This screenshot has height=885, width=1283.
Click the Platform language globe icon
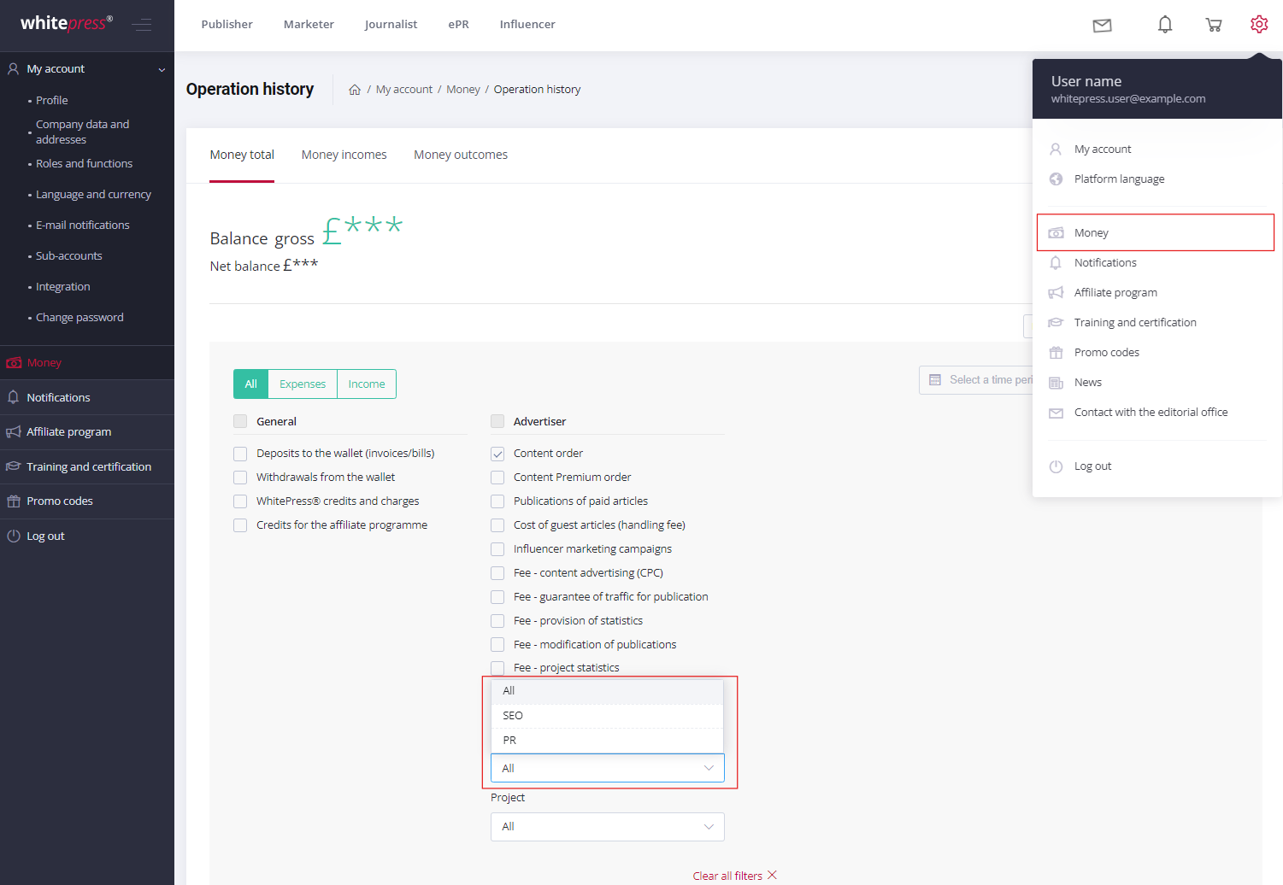(1056, 179)
